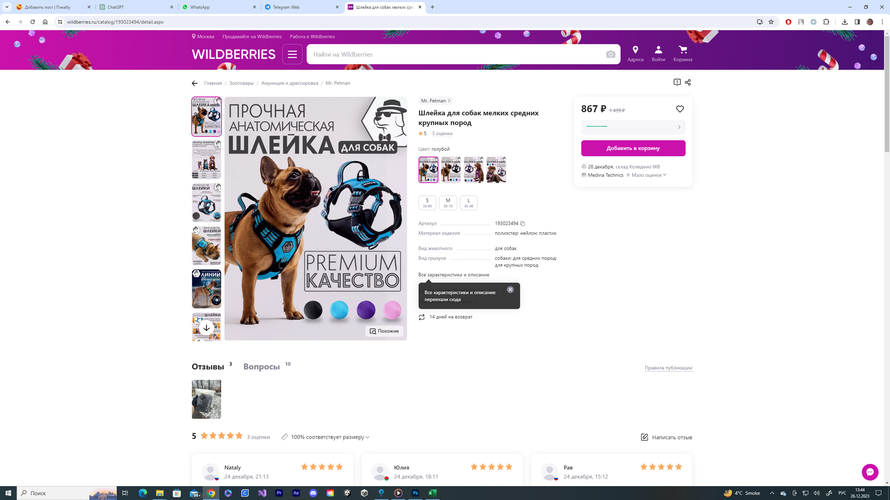
Task: Click Зоотовары breadcrumb link
Action: click(x=242, y=83)
